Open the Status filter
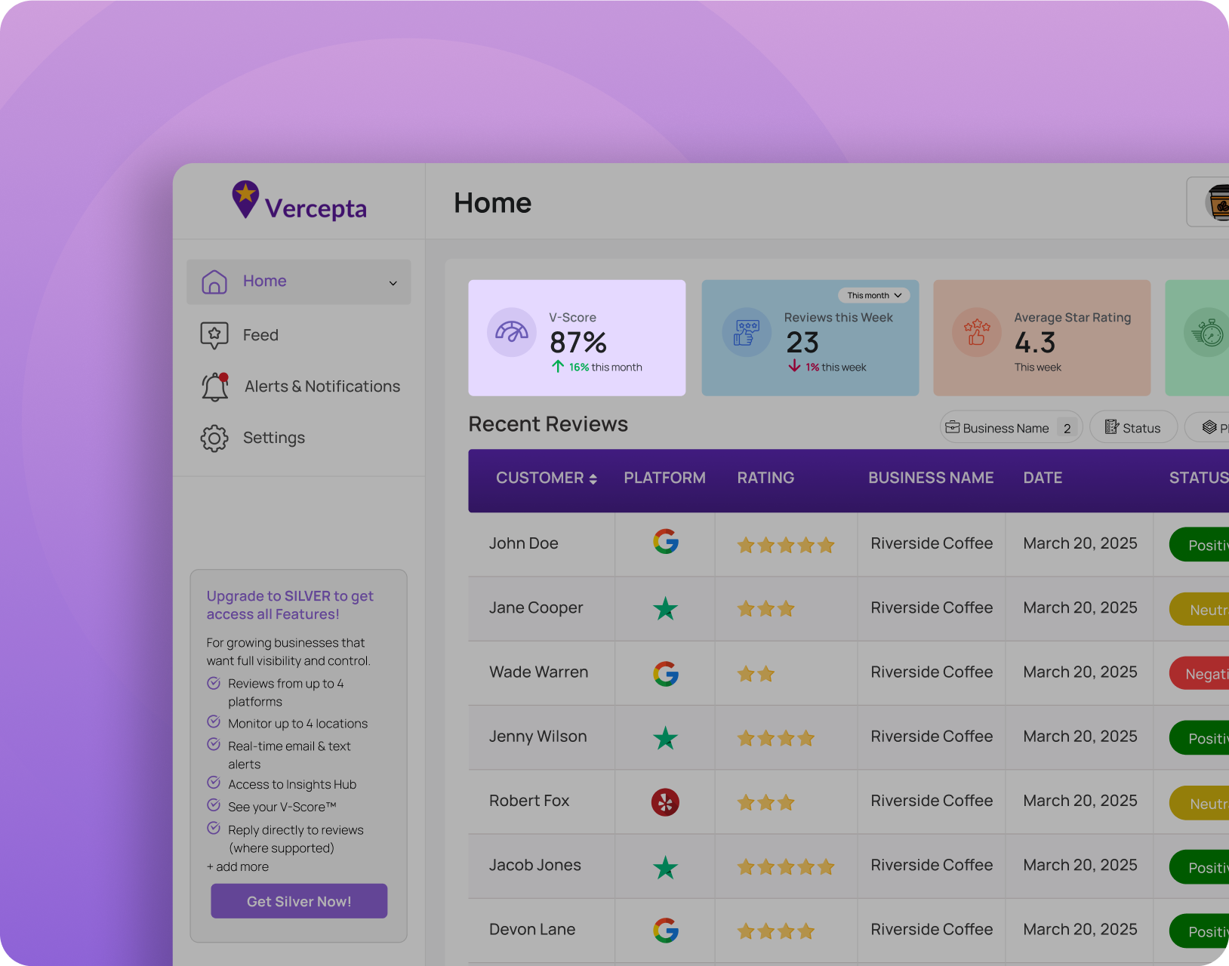1229x966 pixels. click(x=1133, y=427)
